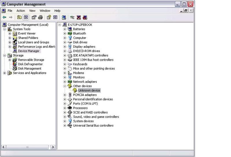Click the Bluetooth category icon

[x=70, y=33]
